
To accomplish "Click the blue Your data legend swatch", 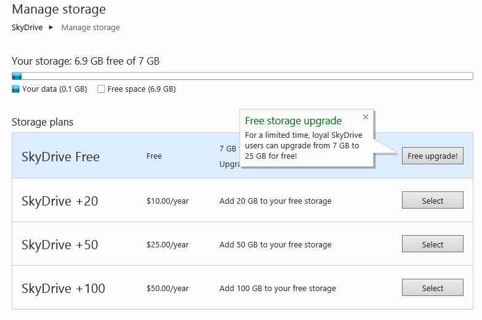I will pyautogui.click(x=16, y=89).
